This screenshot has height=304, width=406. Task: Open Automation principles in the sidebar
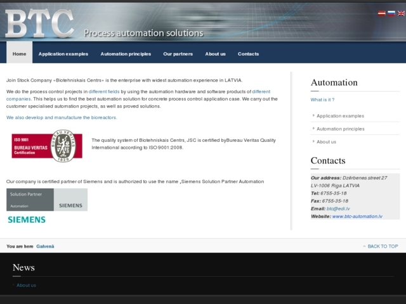(x=340, y=129)
